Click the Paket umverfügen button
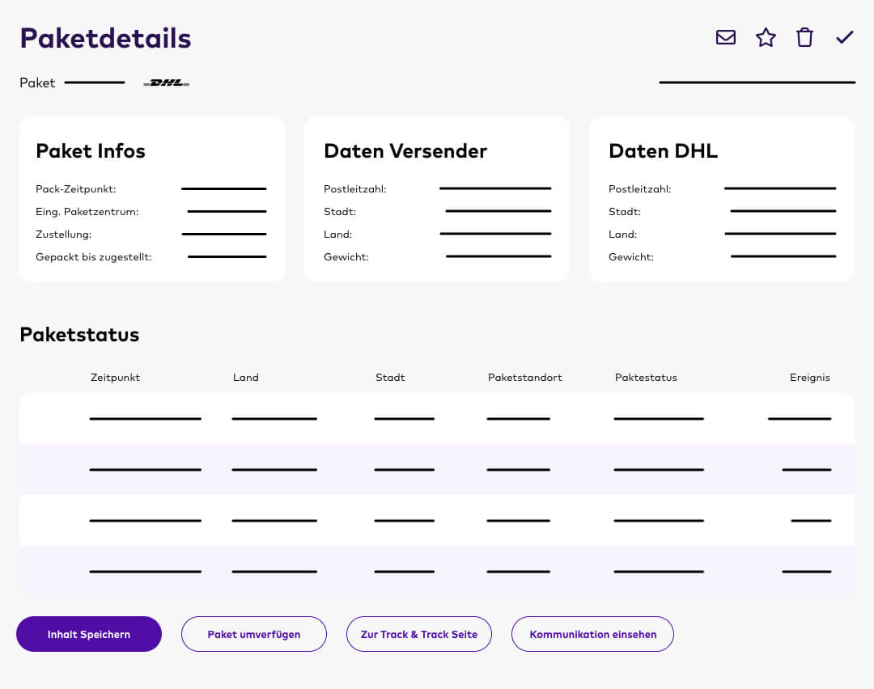Screen dimensions: 874x689 coord(253,634)
